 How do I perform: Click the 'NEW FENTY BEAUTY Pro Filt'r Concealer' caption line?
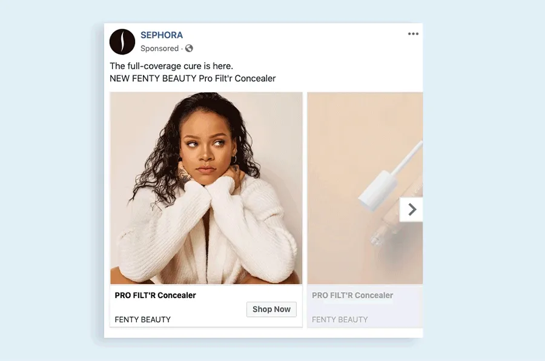coord(193,79)
